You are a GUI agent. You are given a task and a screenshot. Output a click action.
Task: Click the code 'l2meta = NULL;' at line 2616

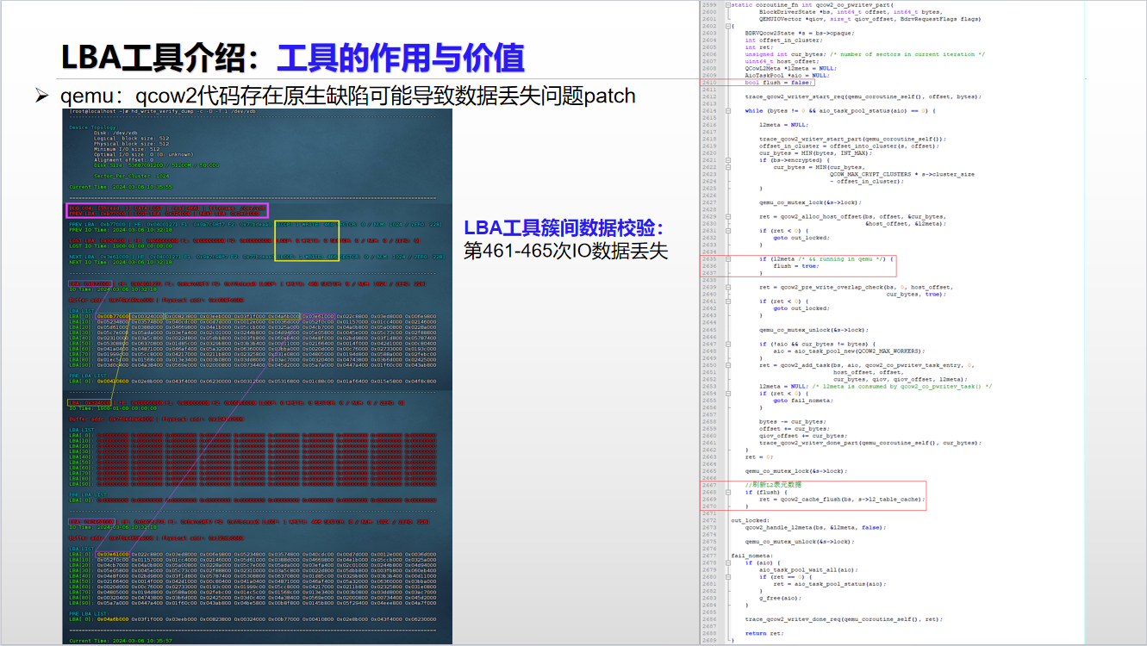point(783,124)
